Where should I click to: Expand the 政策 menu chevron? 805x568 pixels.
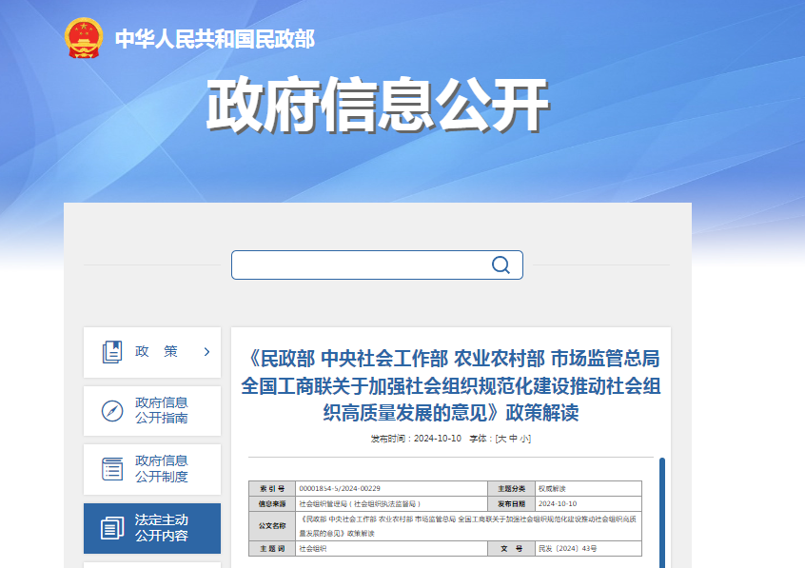206,352
